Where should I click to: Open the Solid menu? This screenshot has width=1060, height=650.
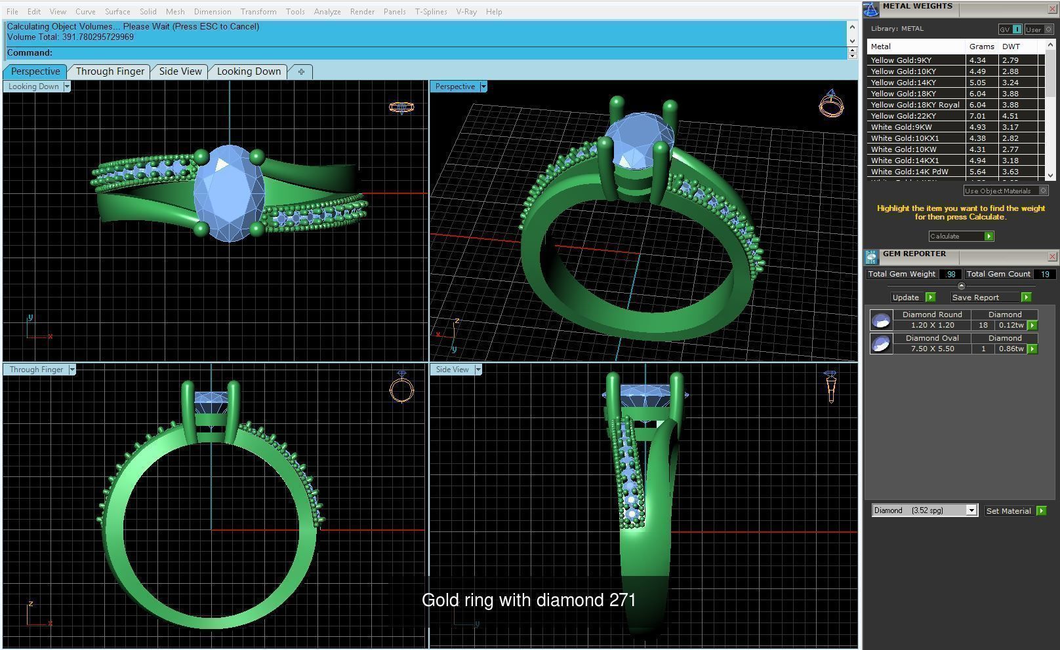coord(148,12)
